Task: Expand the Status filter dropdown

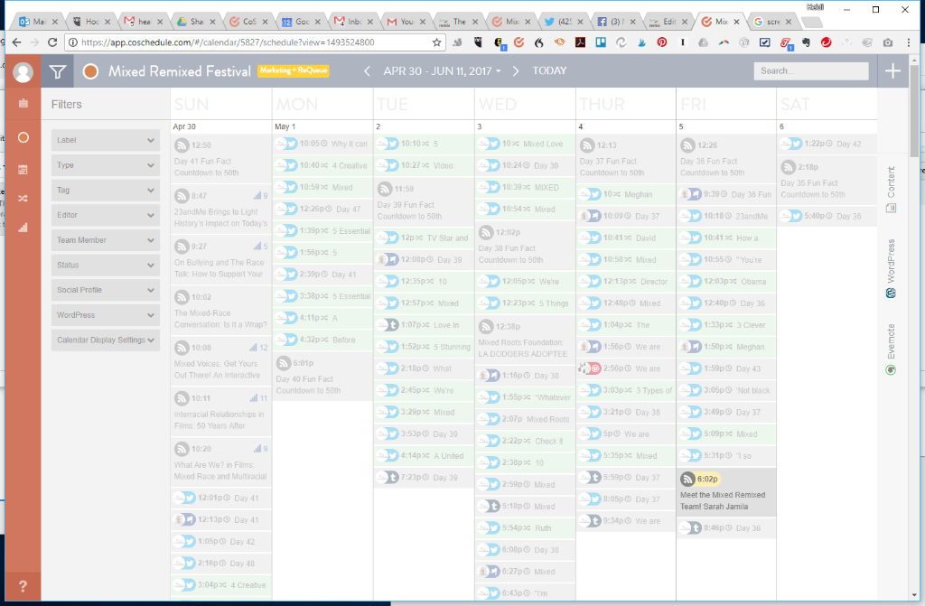Action: (x=105, y=265)
